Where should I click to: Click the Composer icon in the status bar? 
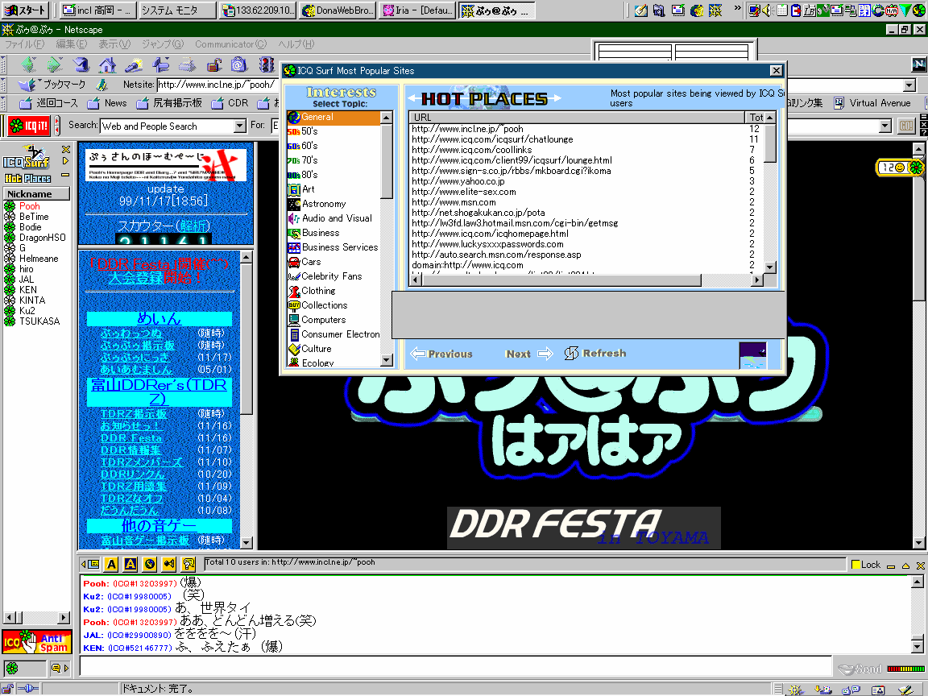(905, 690)
